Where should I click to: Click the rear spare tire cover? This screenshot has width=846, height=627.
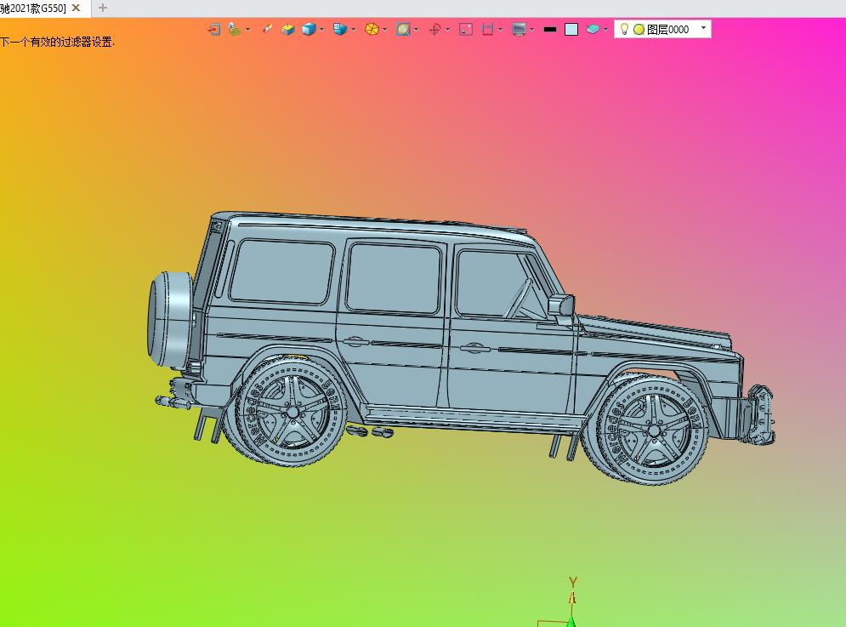pyautogui.click(x=171, y=320)
